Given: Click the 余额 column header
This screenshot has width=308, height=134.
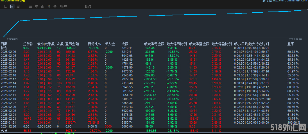Looking at the screenshot, I should (x=125, y=44).
